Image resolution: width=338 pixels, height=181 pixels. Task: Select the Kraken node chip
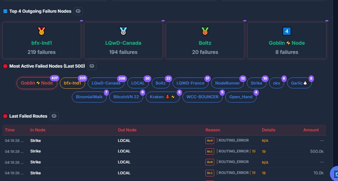click(x=163, y=97)
